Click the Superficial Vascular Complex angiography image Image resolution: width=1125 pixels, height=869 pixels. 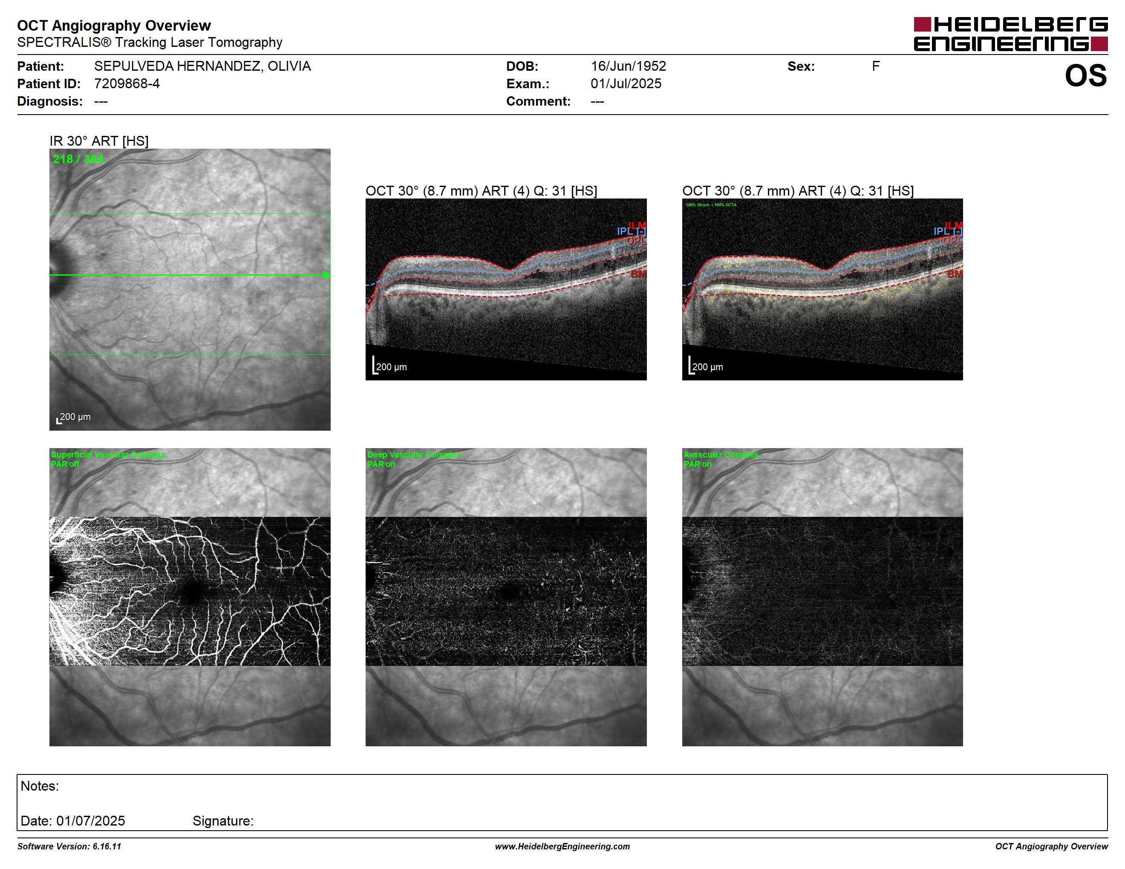tap(190, 597)
